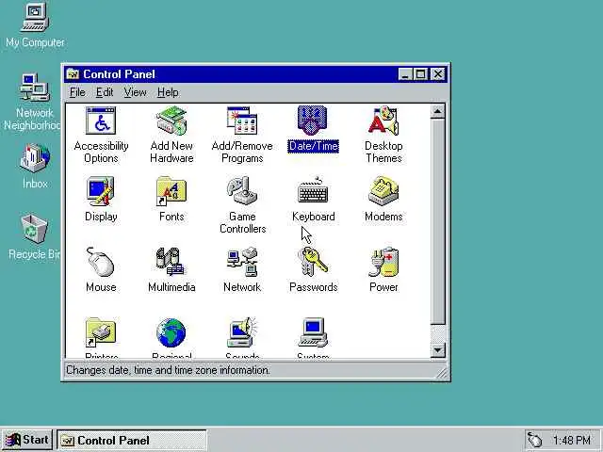
Task: Open the Accessibility Options icon
Action: coord(101,121)
